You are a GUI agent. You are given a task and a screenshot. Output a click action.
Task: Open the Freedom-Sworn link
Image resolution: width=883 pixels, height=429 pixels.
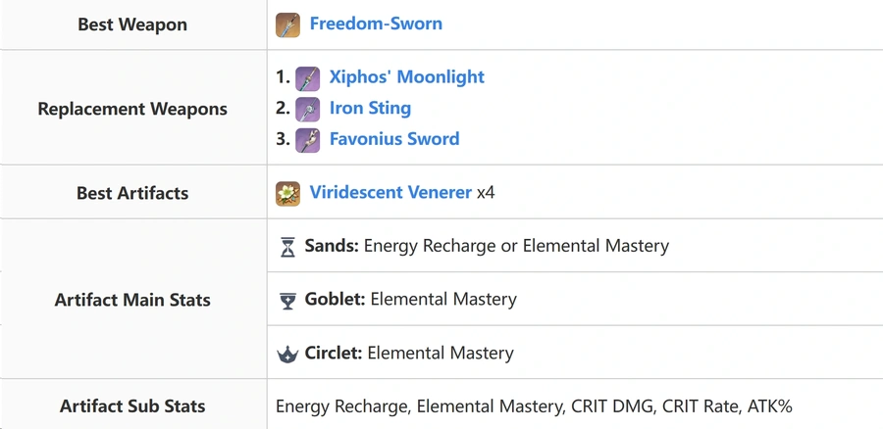tap(376, 24)
